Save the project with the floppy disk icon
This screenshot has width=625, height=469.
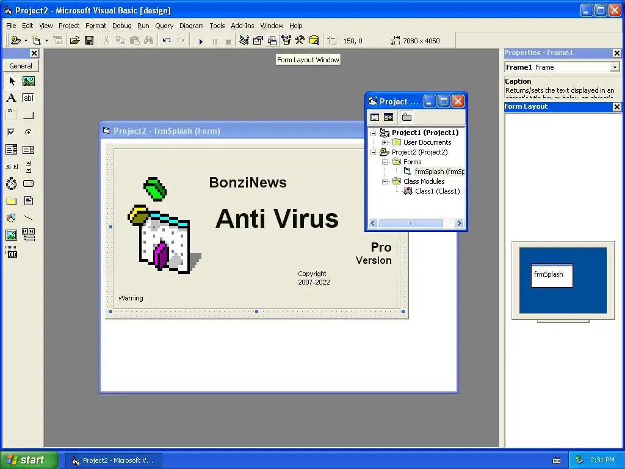point(89,40)
